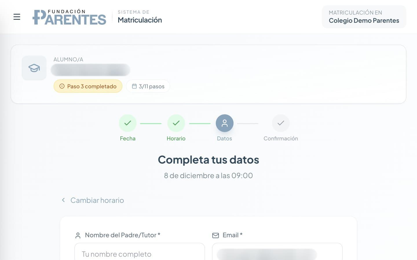
Task: Click the Confirmación step checkmark circle
Action: [x=281, y=123]
